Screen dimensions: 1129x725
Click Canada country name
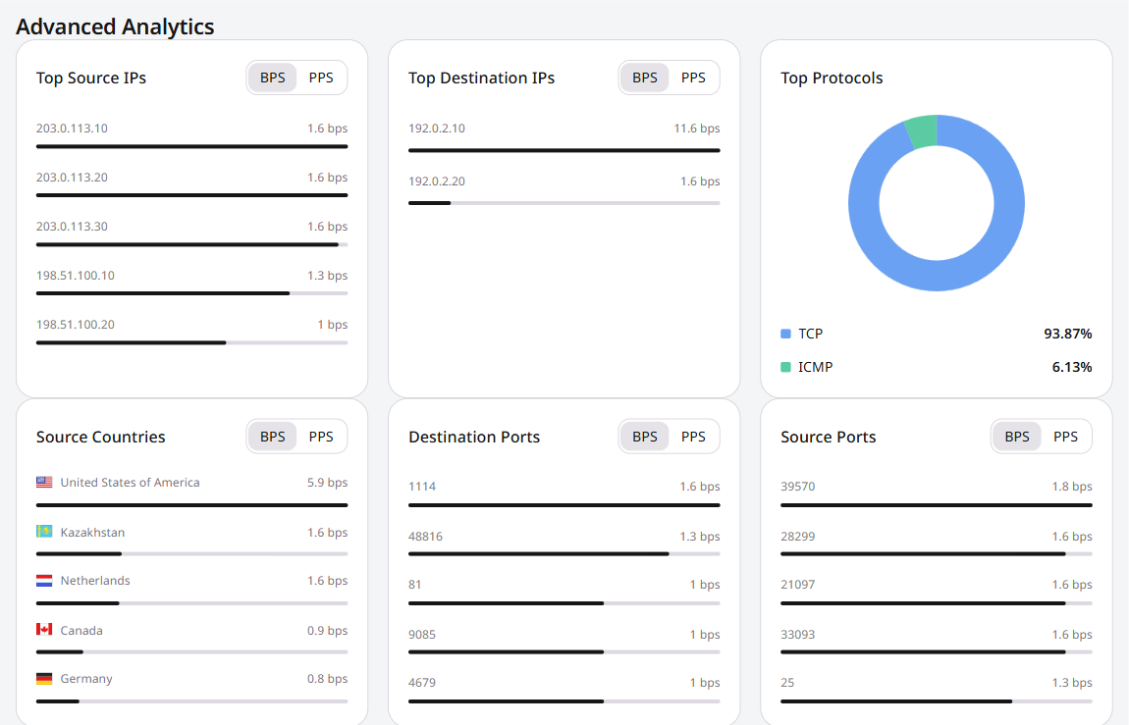pos(81,630)
